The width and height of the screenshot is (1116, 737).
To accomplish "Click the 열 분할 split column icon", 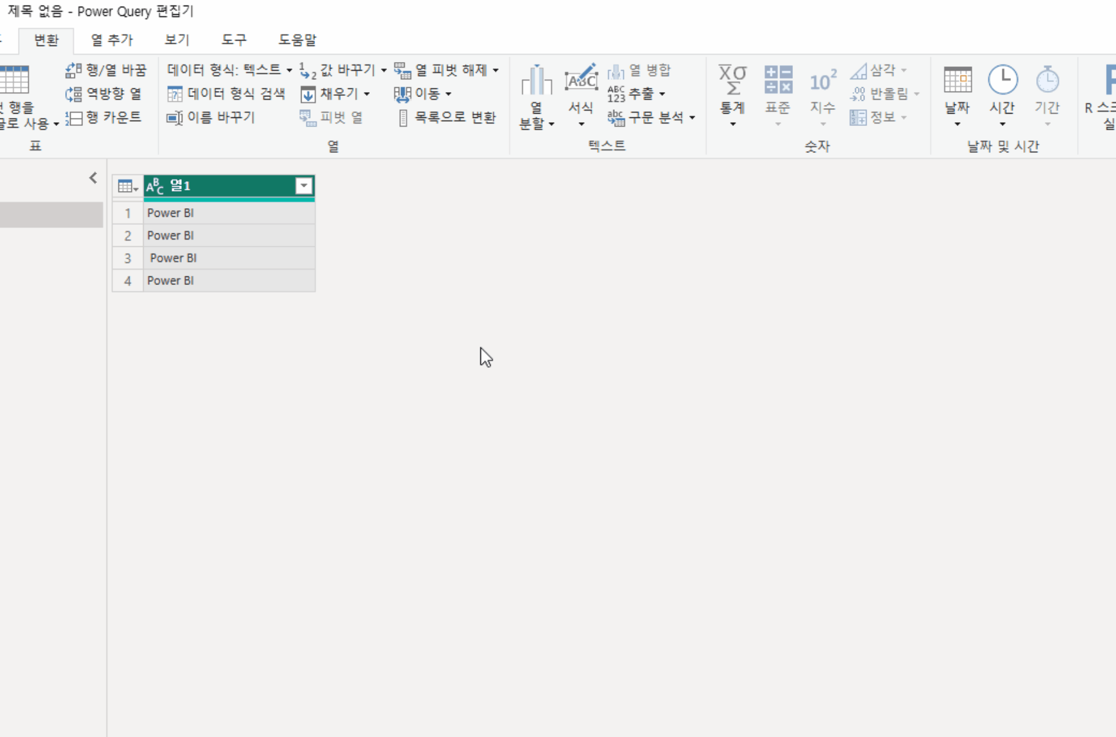I will pyautogui.click(x=536, y=80).
